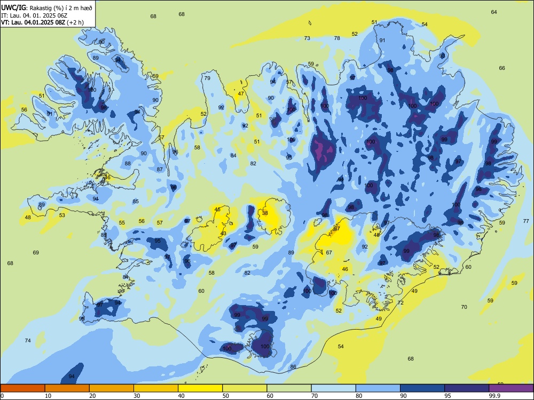Click the humidity value '74' on the map

click(x=28, y=340)
